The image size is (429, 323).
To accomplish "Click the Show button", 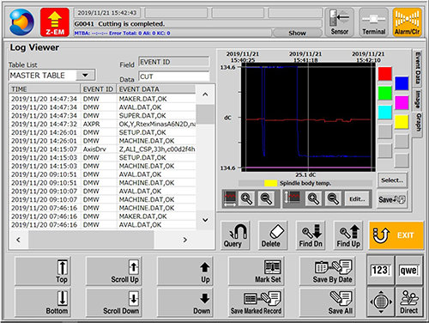I will [x=297, y=33].
